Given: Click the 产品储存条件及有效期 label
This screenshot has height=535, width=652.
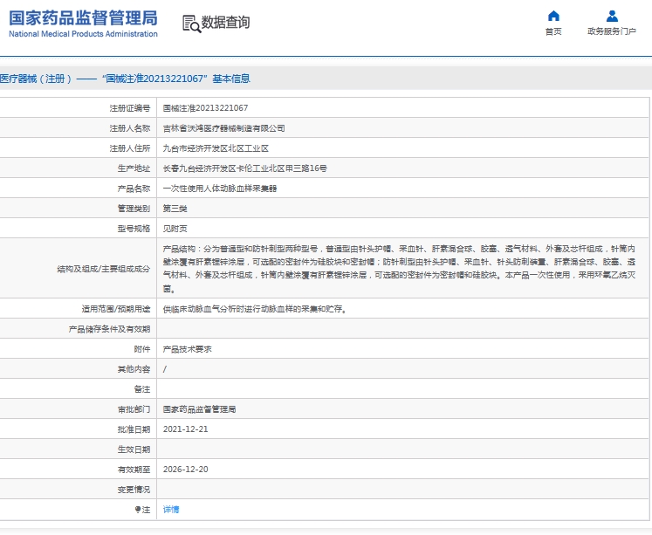Looking at the screenshot, I should point(109,329).
